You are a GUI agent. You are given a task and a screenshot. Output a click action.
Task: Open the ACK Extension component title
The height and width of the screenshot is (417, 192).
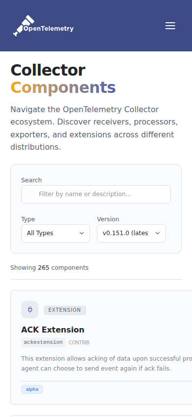point(53,330)
